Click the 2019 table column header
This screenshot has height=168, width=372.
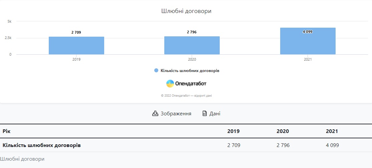point(233,131)
